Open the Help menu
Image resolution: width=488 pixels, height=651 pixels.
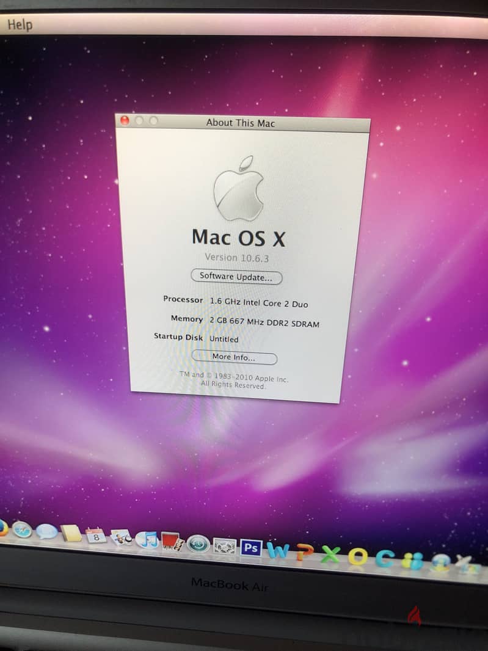(x=20, y=25)
